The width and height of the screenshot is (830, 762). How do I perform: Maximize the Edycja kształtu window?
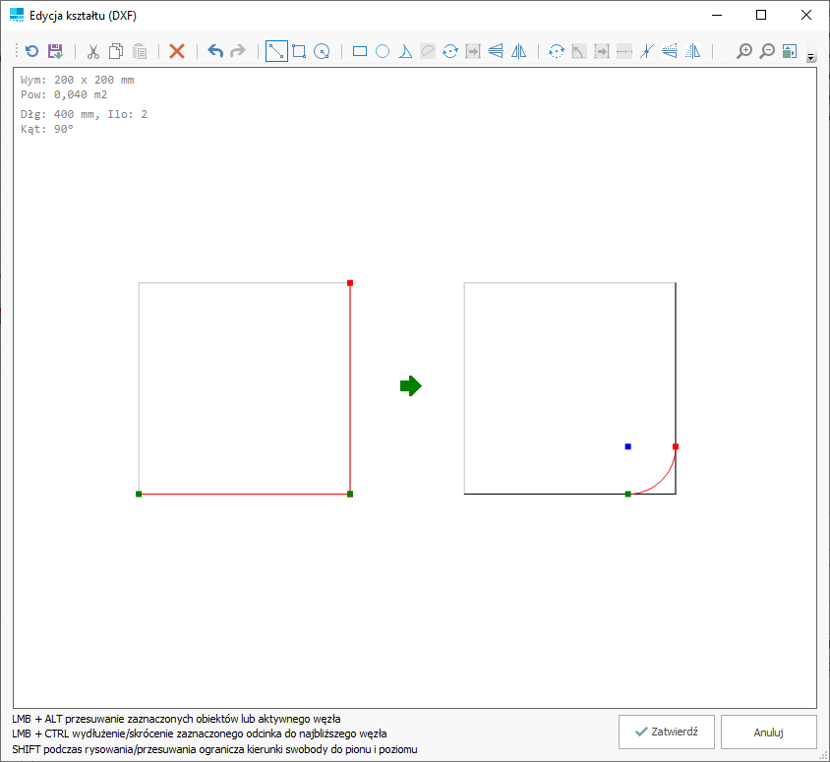pos(761,15)
